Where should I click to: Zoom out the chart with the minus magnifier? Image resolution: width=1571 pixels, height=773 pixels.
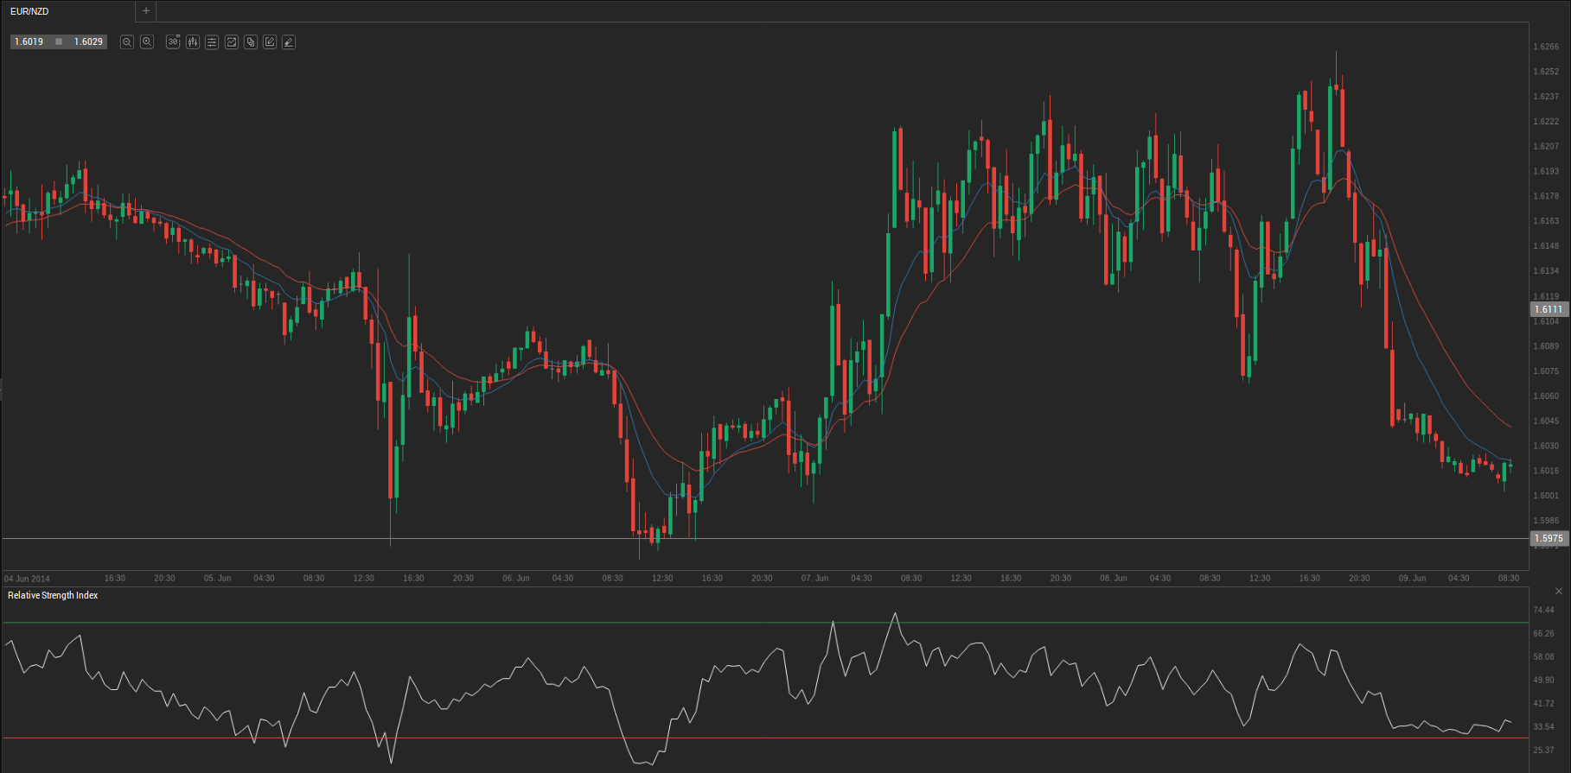coord(127,41)
